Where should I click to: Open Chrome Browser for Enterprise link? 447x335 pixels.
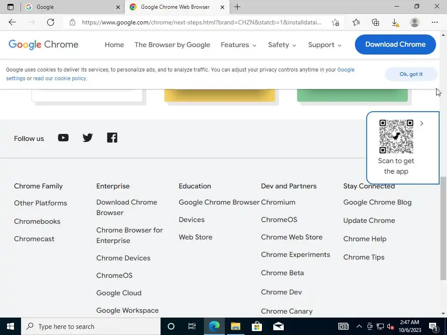[129, 235]
